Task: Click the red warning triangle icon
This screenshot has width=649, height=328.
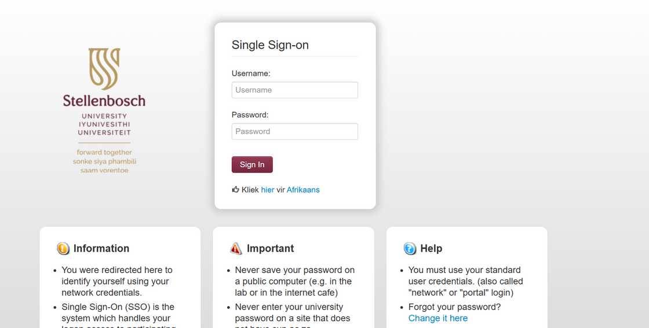Action: [x=236, y=249]
